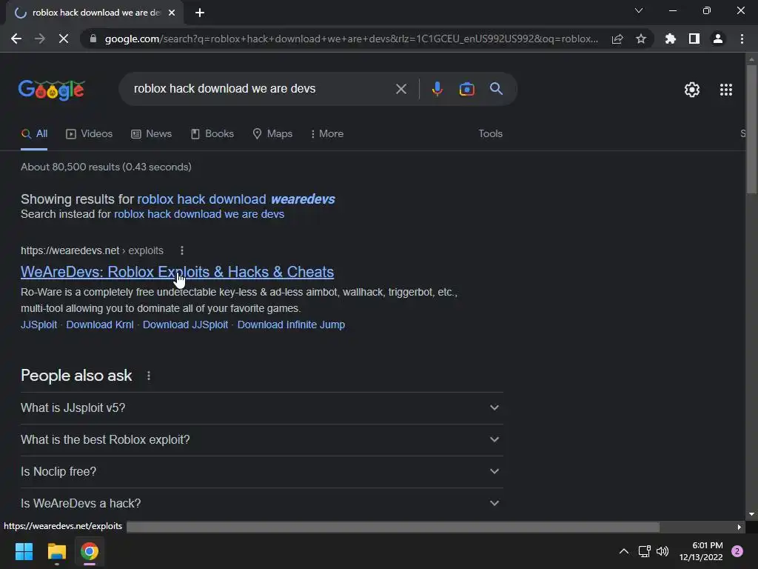The width and height of the screenshot is (758, 569).
Task: Open the More search filters menu
Action: pos(326,134)
